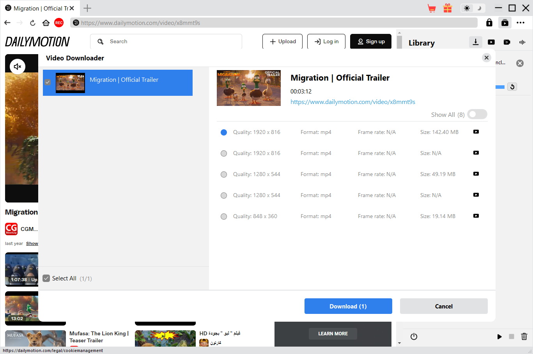Uncheck the Migration Official Trailer checkbox

tap(48, 82)
